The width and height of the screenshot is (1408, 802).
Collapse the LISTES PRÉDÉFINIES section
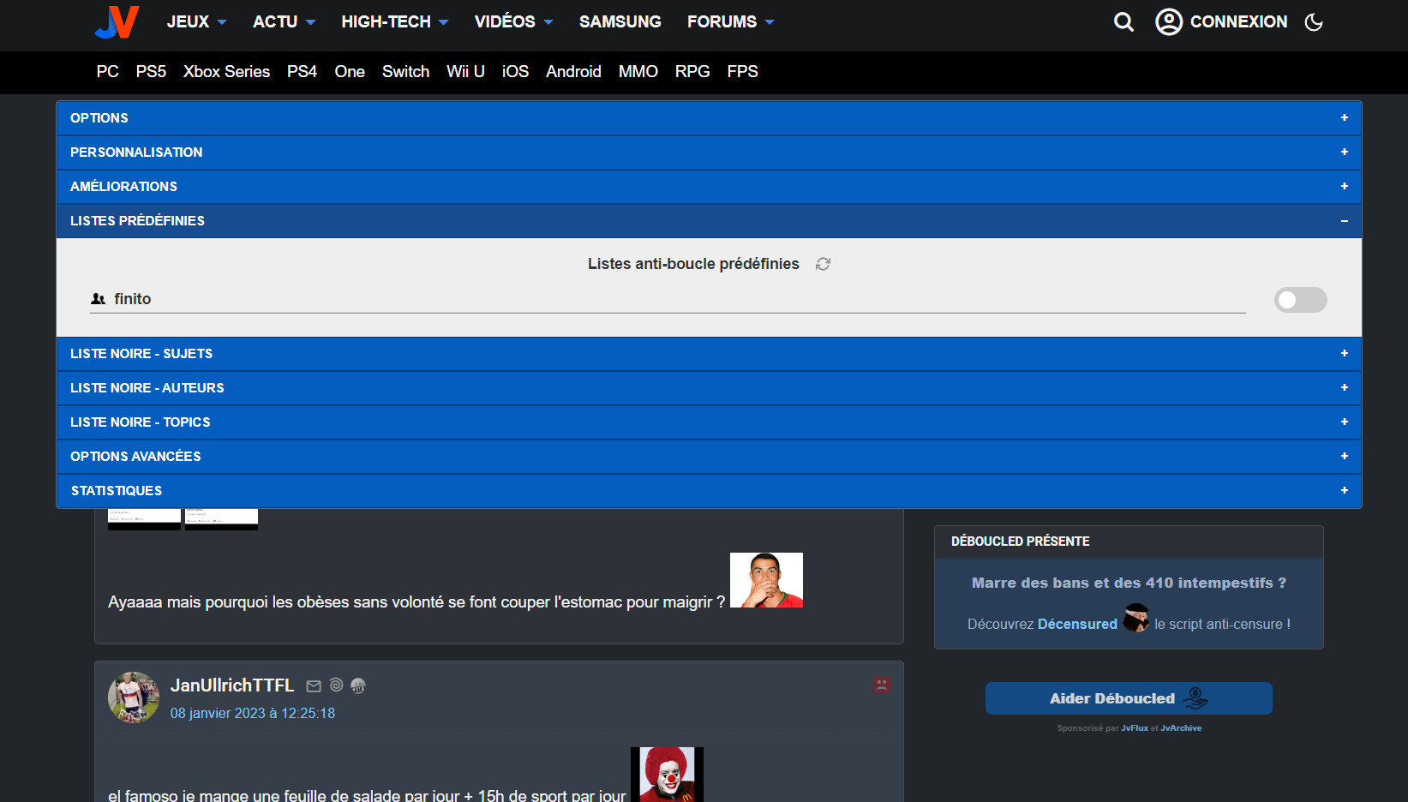coord(709,221)
